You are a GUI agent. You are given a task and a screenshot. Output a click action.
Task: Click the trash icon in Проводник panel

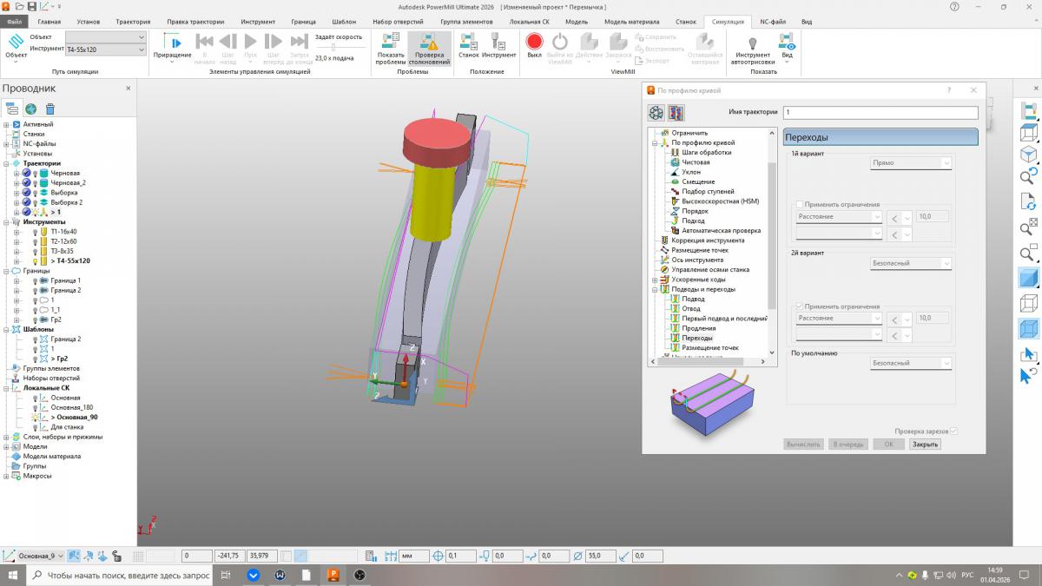(x=50, y=109)
